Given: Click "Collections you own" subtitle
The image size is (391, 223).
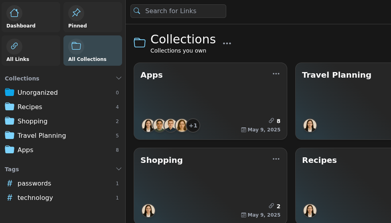Looking at the screenshot, I should (178, 51).
